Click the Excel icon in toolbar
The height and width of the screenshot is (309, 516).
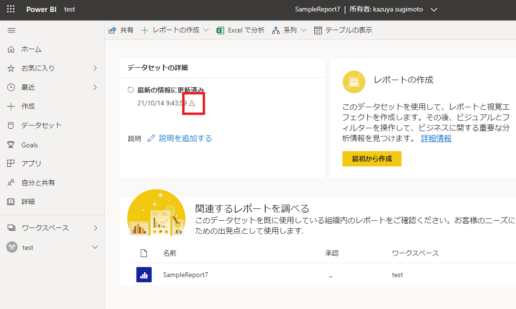pyautogui.click(x=220, y=30)
